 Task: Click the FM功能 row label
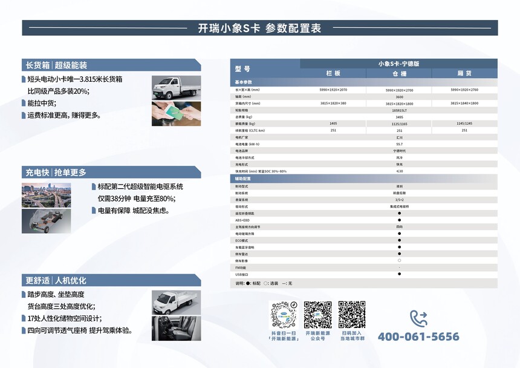click(x=241, y=268)
